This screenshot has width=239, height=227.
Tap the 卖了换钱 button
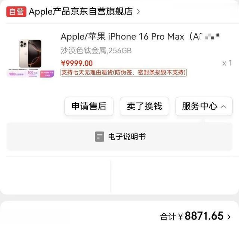click(x=145, y=106)
